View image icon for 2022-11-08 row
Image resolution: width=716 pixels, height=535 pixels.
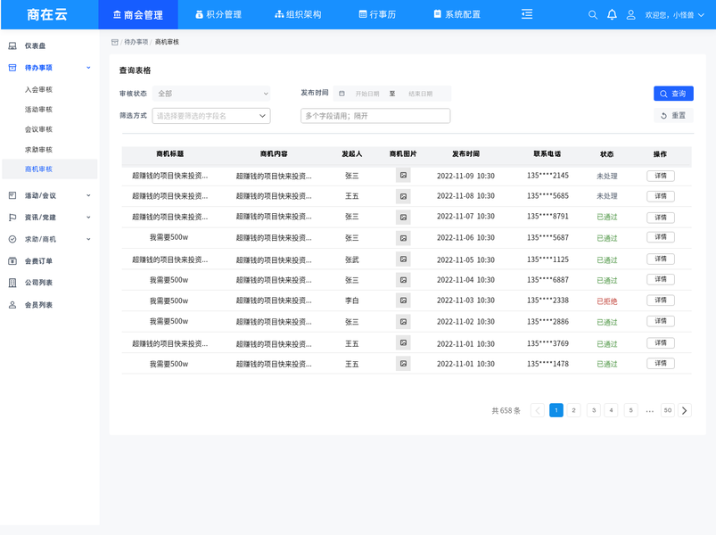click(x=403, y=196)
